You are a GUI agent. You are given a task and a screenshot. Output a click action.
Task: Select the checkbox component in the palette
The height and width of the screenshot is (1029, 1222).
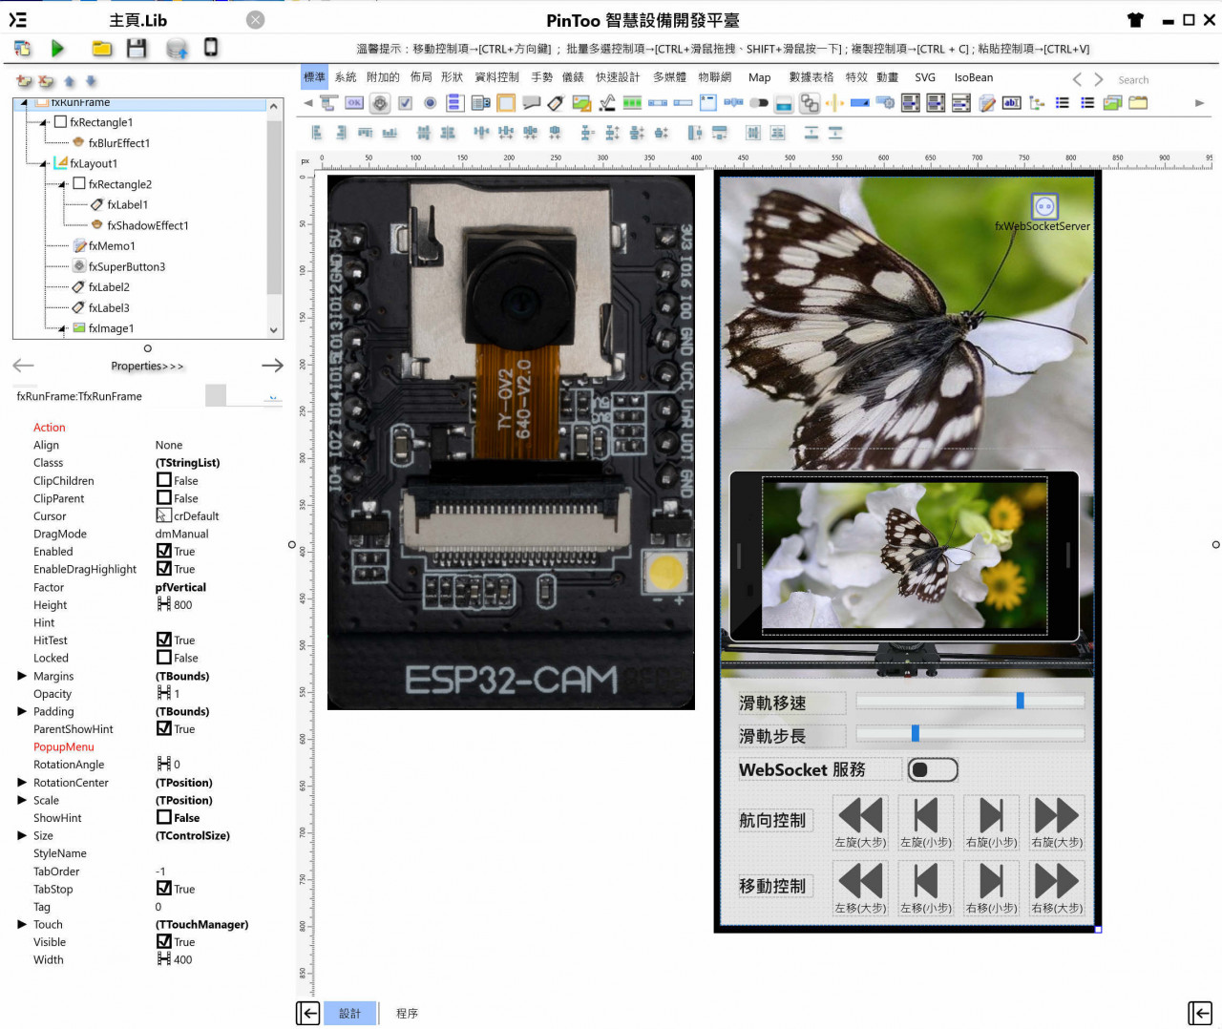click(x=405, y=103)
